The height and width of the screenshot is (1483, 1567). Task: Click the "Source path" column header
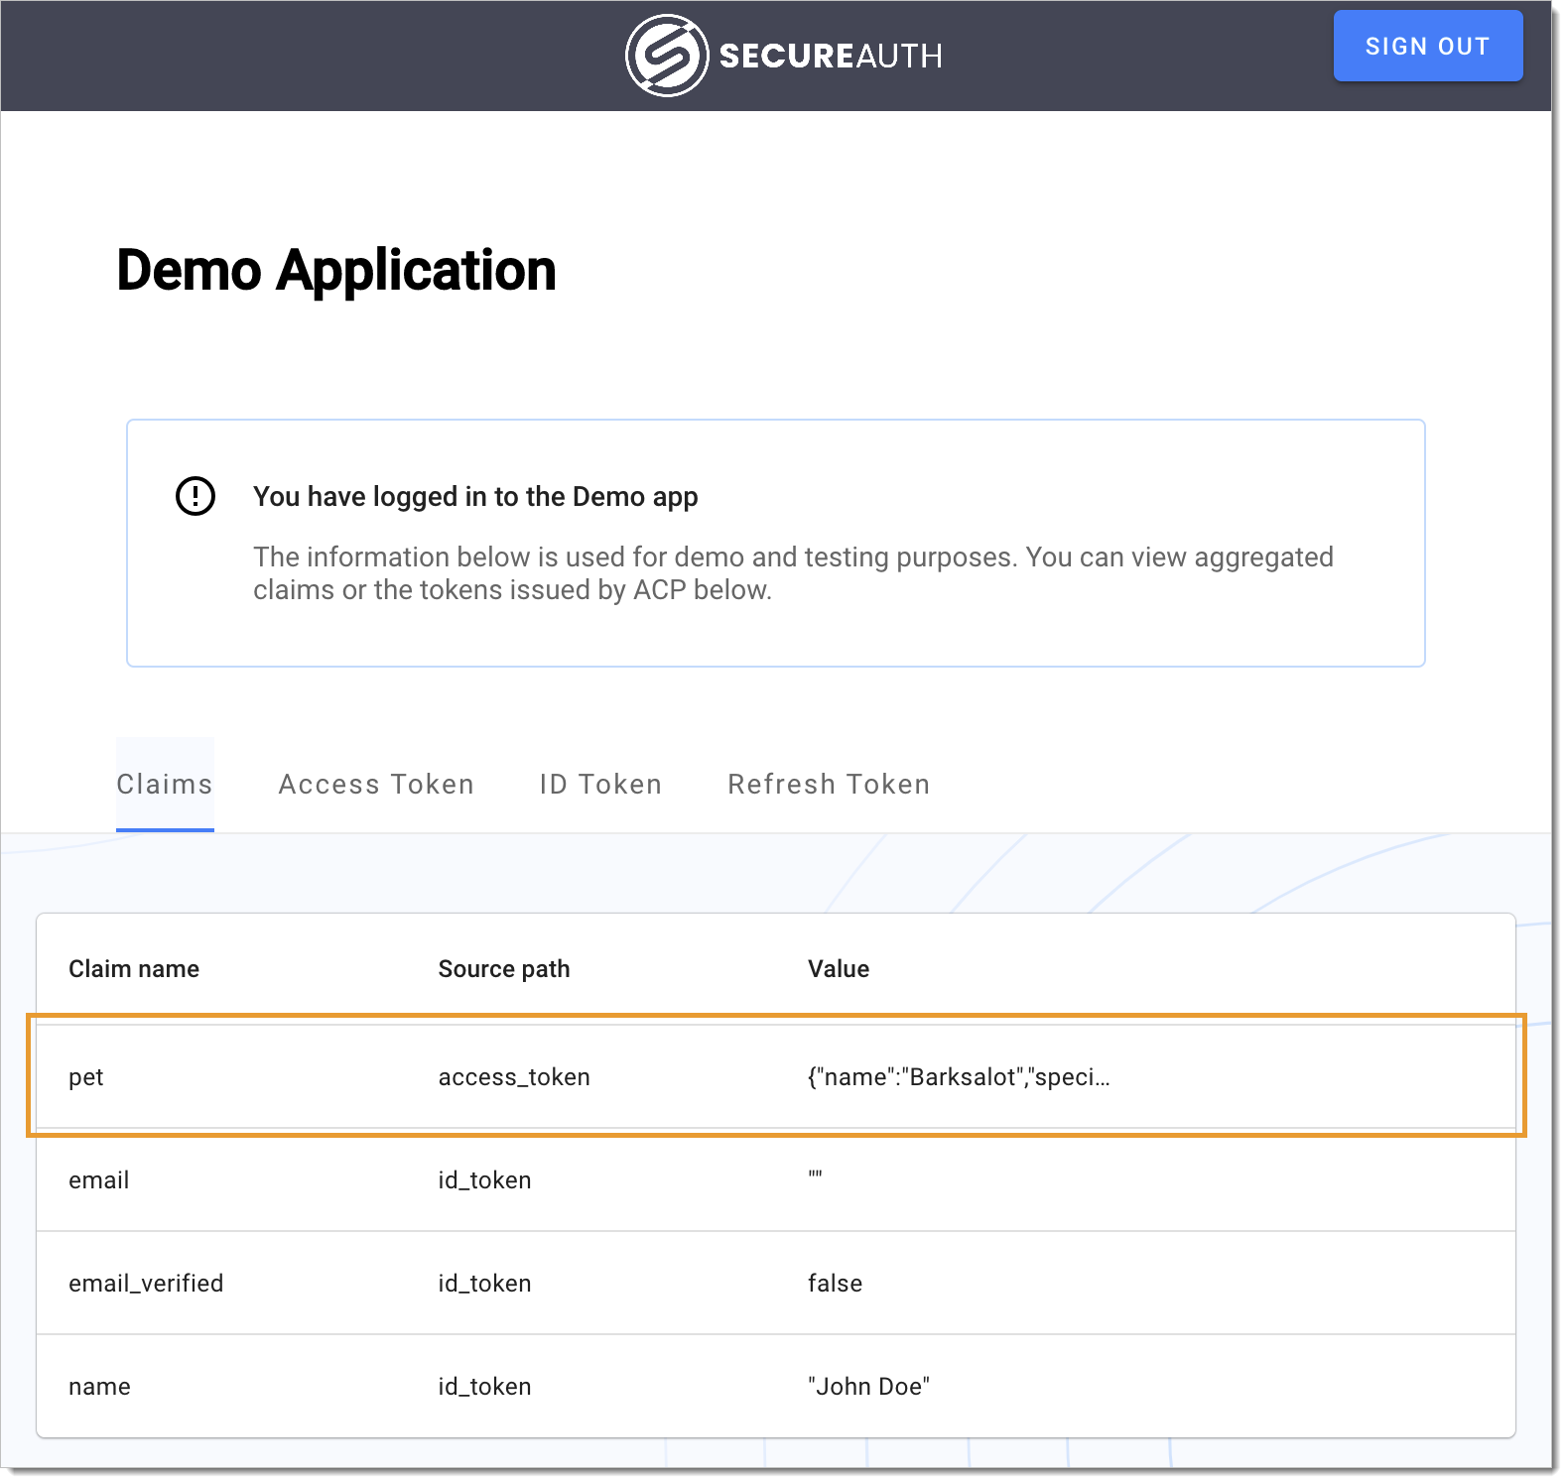pyautogui.click(x=504, y=969)
